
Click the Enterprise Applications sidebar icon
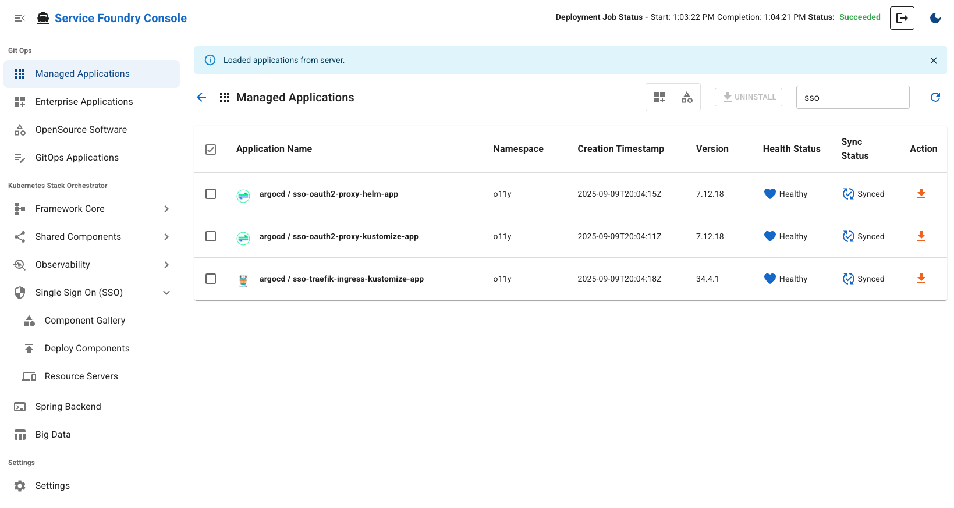[x=20, y=102]
